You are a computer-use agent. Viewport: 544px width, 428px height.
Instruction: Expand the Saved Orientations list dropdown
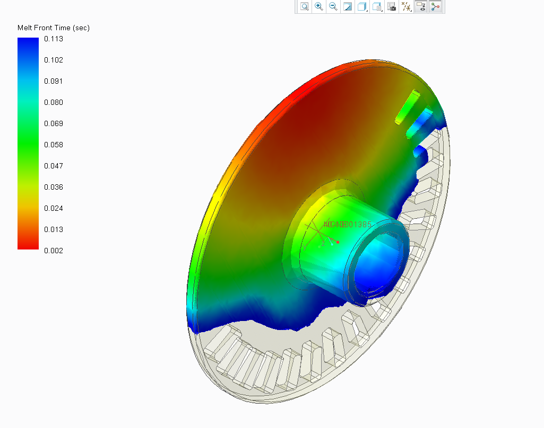tap(377, 7)
